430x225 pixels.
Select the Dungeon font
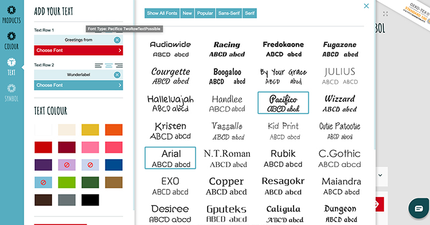pos(340,213)
